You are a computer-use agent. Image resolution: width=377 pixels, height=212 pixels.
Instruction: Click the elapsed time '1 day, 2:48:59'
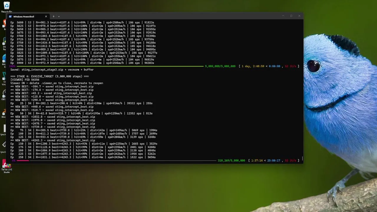click(x=253, y=66)
